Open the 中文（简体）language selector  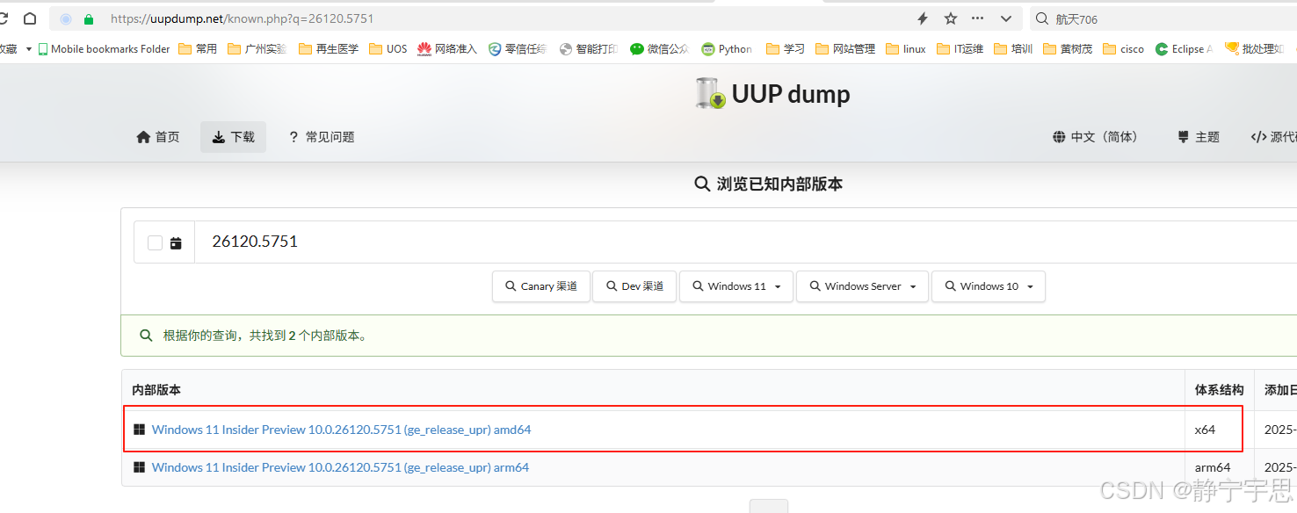coord(1095,137)
